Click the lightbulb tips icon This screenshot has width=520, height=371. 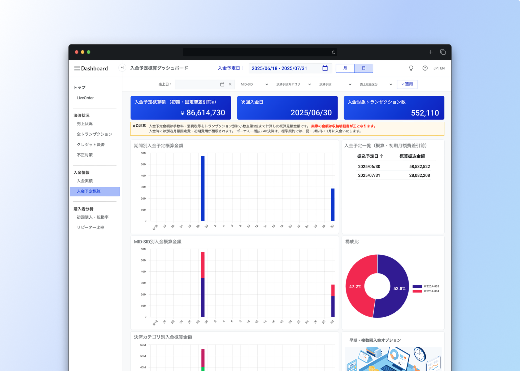[x=411, y=68]
